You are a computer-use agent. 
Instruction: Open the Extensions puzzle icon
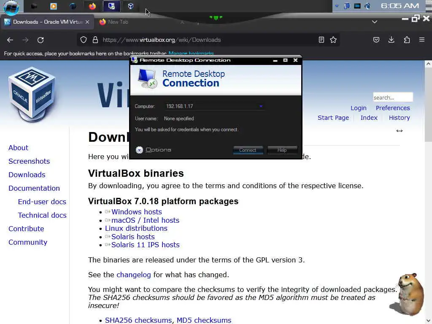click(407, 40)
